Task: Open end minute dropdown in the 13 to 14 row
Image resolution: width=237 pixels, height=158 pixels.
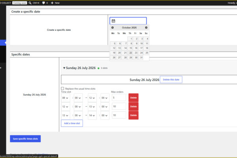Action: [105, 115]
